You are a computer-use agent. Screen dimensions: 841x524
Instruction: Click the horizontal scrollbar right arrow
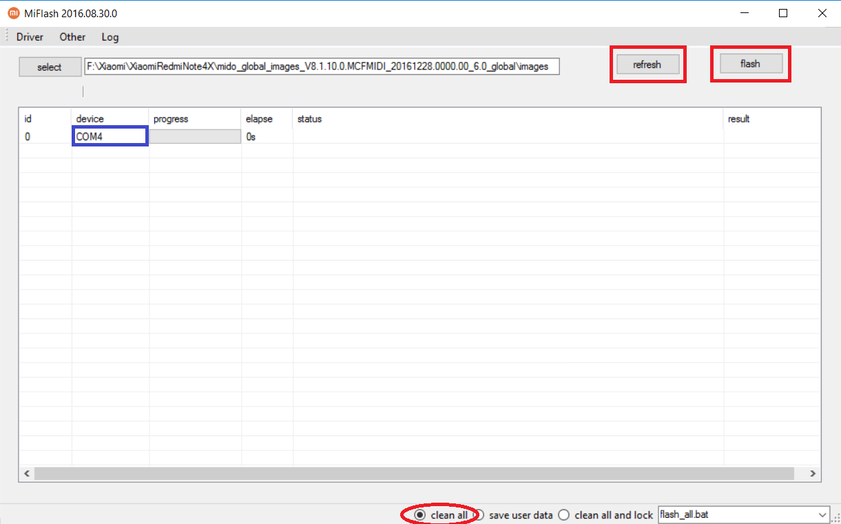click(x=813, y=474)
